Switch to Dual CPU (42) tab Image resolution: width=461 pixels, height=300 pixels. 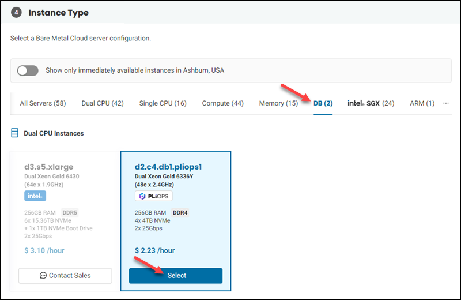click(x=103, y=103)
